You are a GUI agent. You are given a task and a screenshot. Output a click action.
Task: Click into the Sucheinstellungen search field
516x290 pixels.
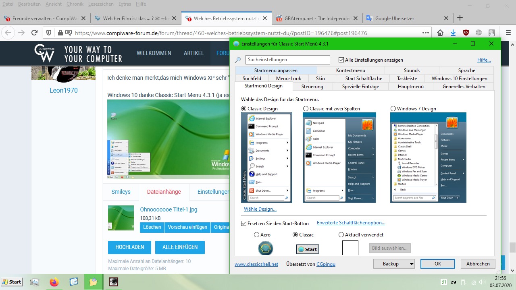287,60
